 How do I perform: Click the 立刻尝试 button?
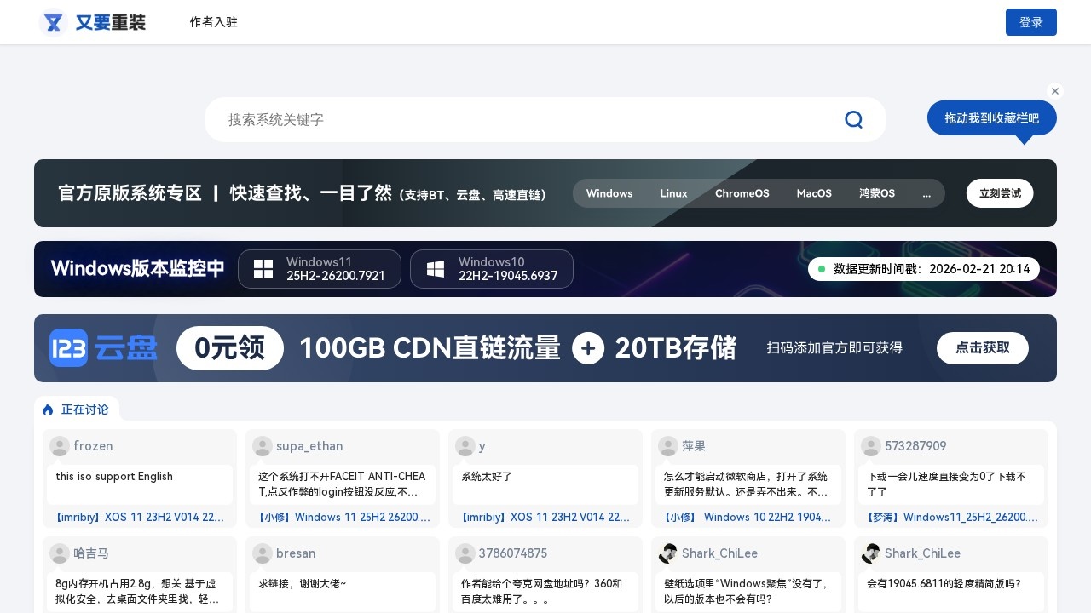point(1000,193)
